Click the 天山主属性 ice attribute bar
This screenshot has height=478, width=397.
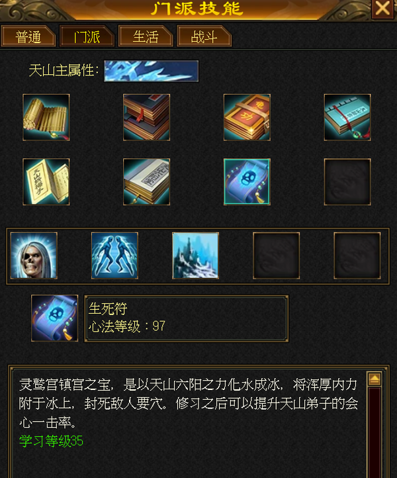(151, 71)
